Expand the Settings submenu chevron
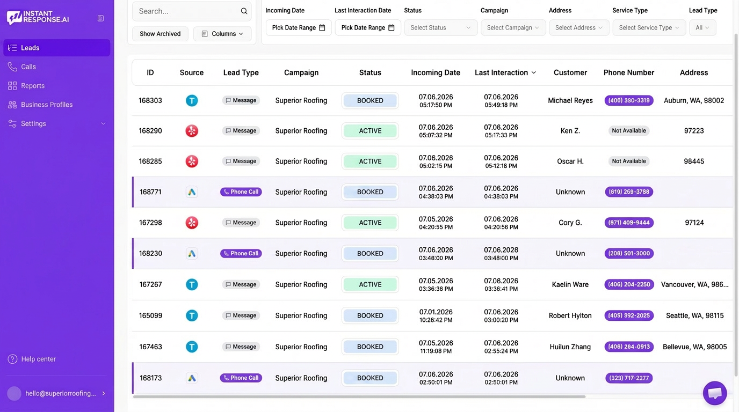This screenshot has height=412, width=739. point(103,124)
